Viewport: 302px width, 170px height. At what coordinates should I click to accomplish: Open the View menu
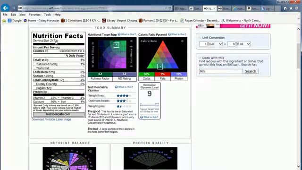[22, 15]
